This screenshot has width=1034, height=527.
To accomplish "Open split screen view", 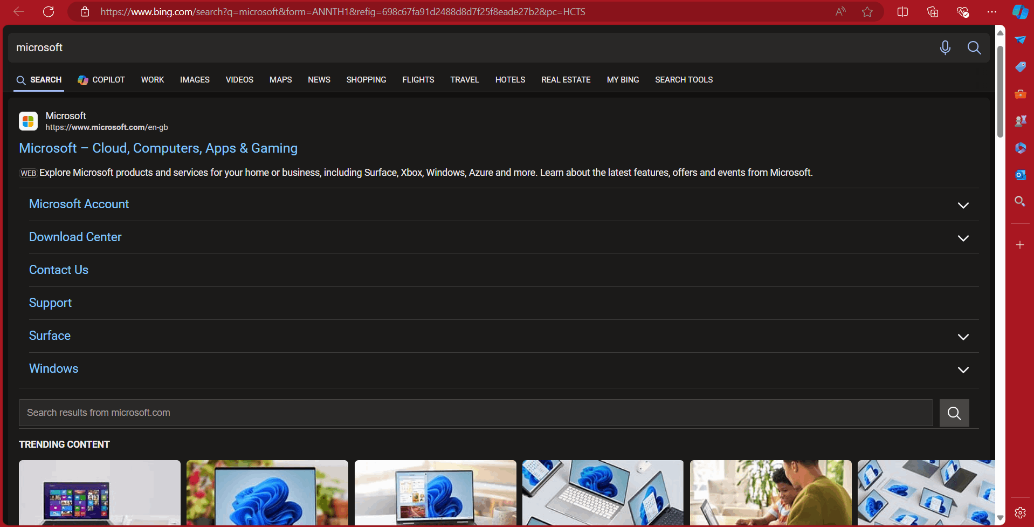I will click(902, 11).
